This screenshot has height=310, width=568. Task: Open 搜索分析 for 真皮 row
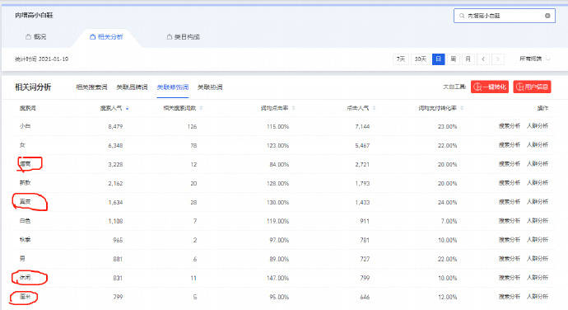point(509,201)
